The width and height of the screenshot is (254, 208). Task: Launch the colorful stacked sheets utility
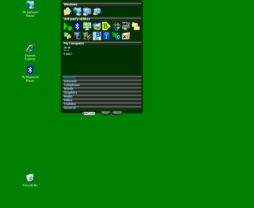(68, 36)
